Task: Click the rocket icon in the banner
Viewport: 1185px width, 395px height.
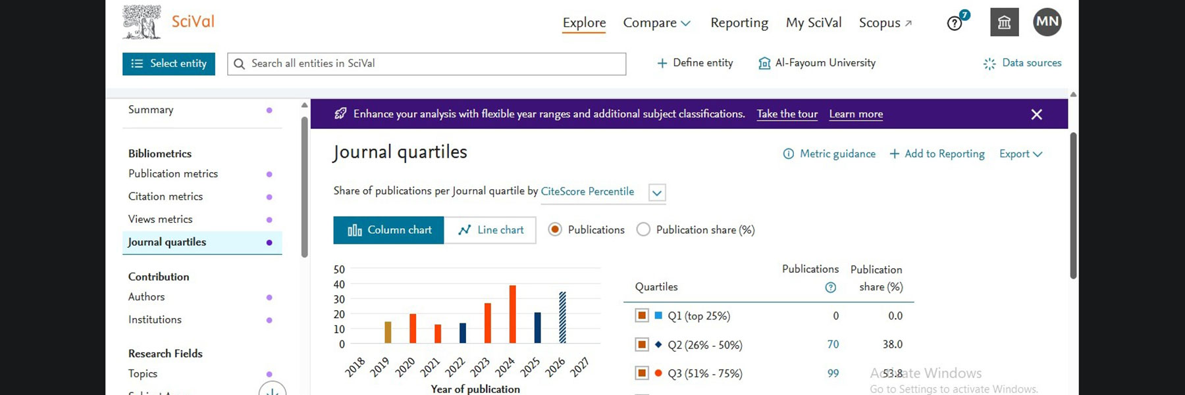Action: pos(340,114)
